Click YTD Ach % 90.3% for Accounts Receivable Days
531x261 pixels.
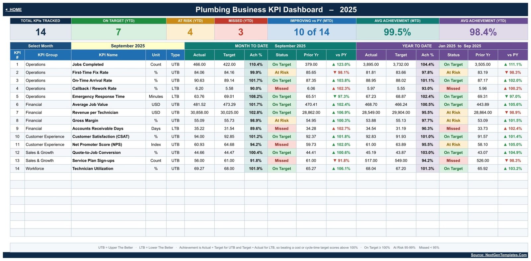click(x=427, y=129)
